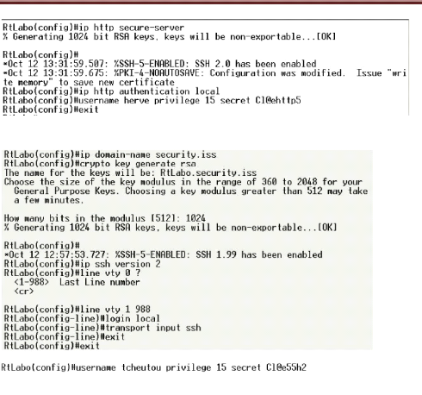Viewport: 422px width, 395px height.
Task: Select the '%SSH-5-ENABLED: SSH 2.0' log line
Action: click(159, 64)
